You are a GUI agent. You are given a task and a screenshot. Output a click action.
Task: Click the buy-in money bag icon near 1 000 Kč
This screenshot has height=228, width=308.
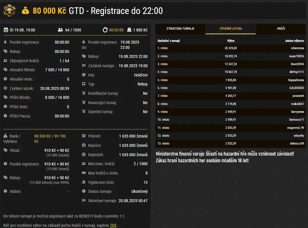pyautogui.click(x=129, y=30)
